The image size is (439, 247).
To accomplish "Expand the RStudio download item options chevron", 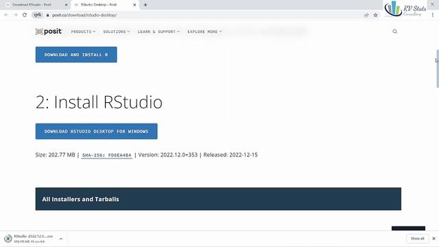I will coord(61,239).
